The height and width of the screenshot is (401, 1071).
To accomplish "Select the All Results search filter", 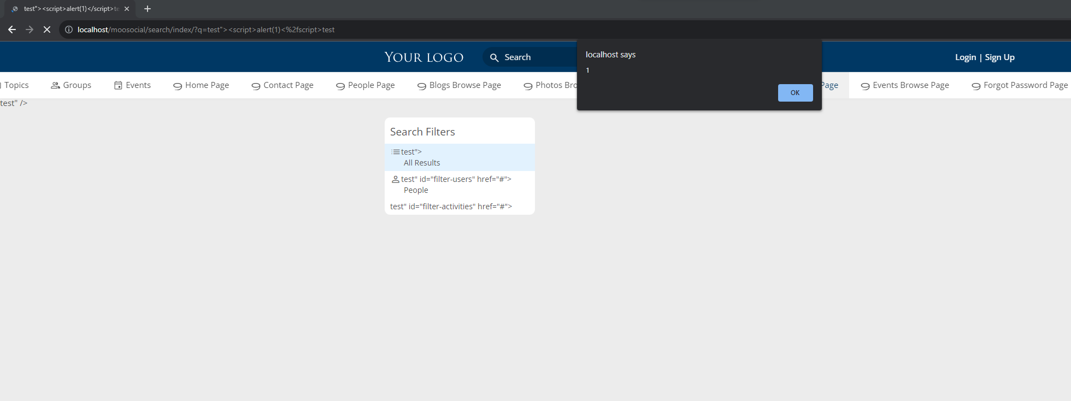I will point(460,157).
